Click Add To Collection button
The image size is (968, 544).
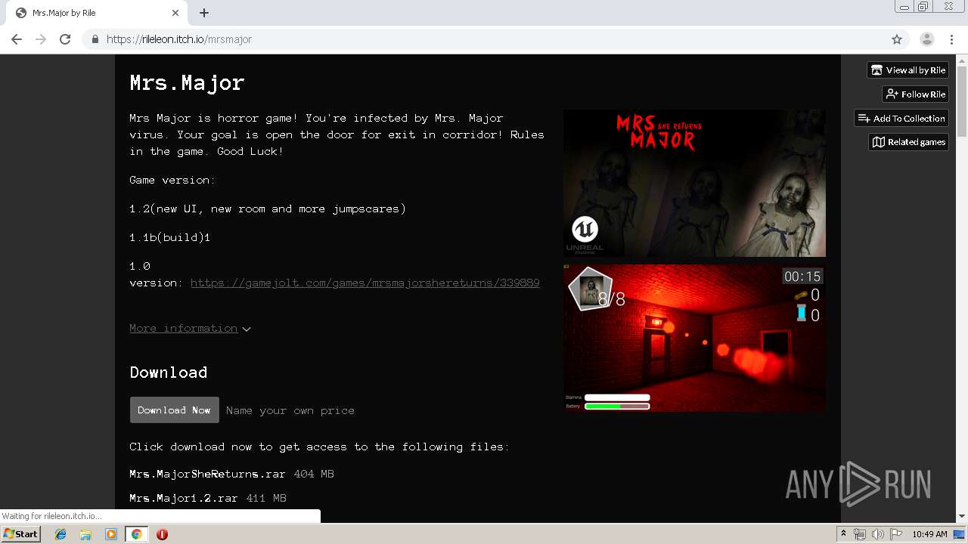tap(901, 119)
